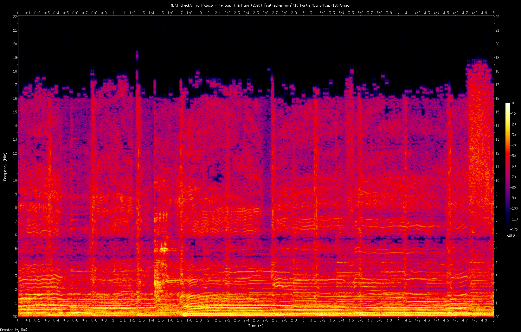The image size is (521, 332).
Task: Select the 1 kHz tick on right frequency axis
Action: tap(496, 303)
